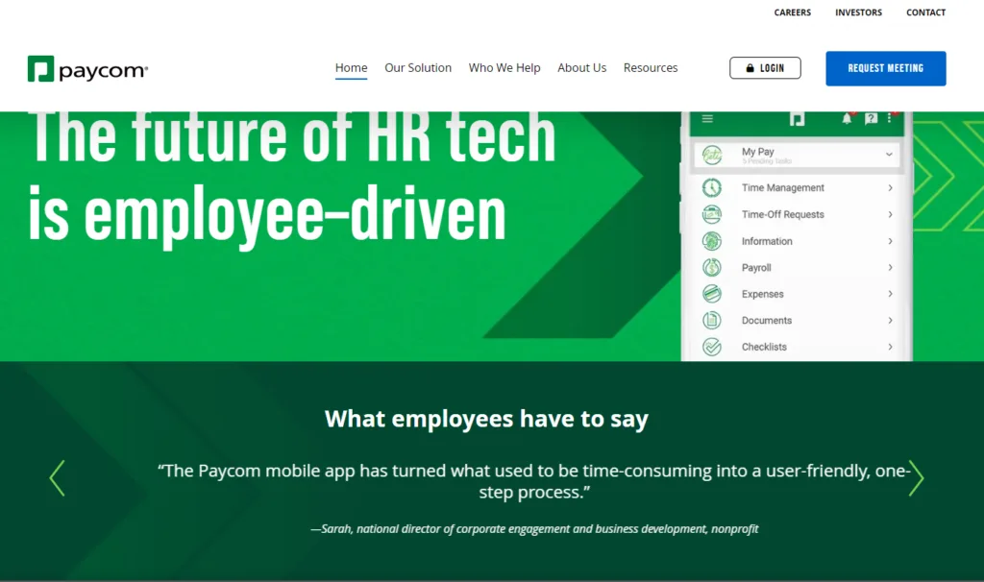Open the hamburger menu in the app mockup
Screen dimensions: 984x582
[x=707, y=118]
